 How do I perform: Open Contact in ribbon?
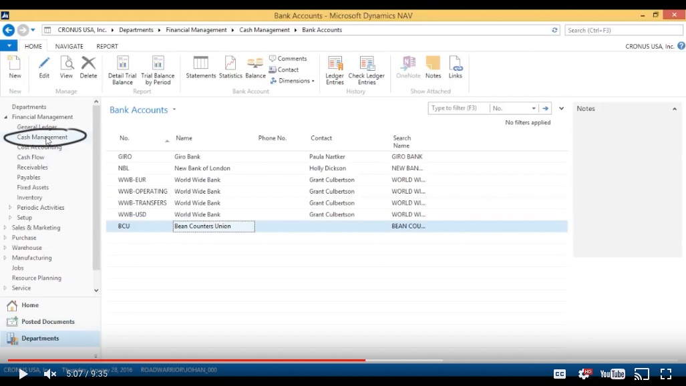(x=283, y=69)
